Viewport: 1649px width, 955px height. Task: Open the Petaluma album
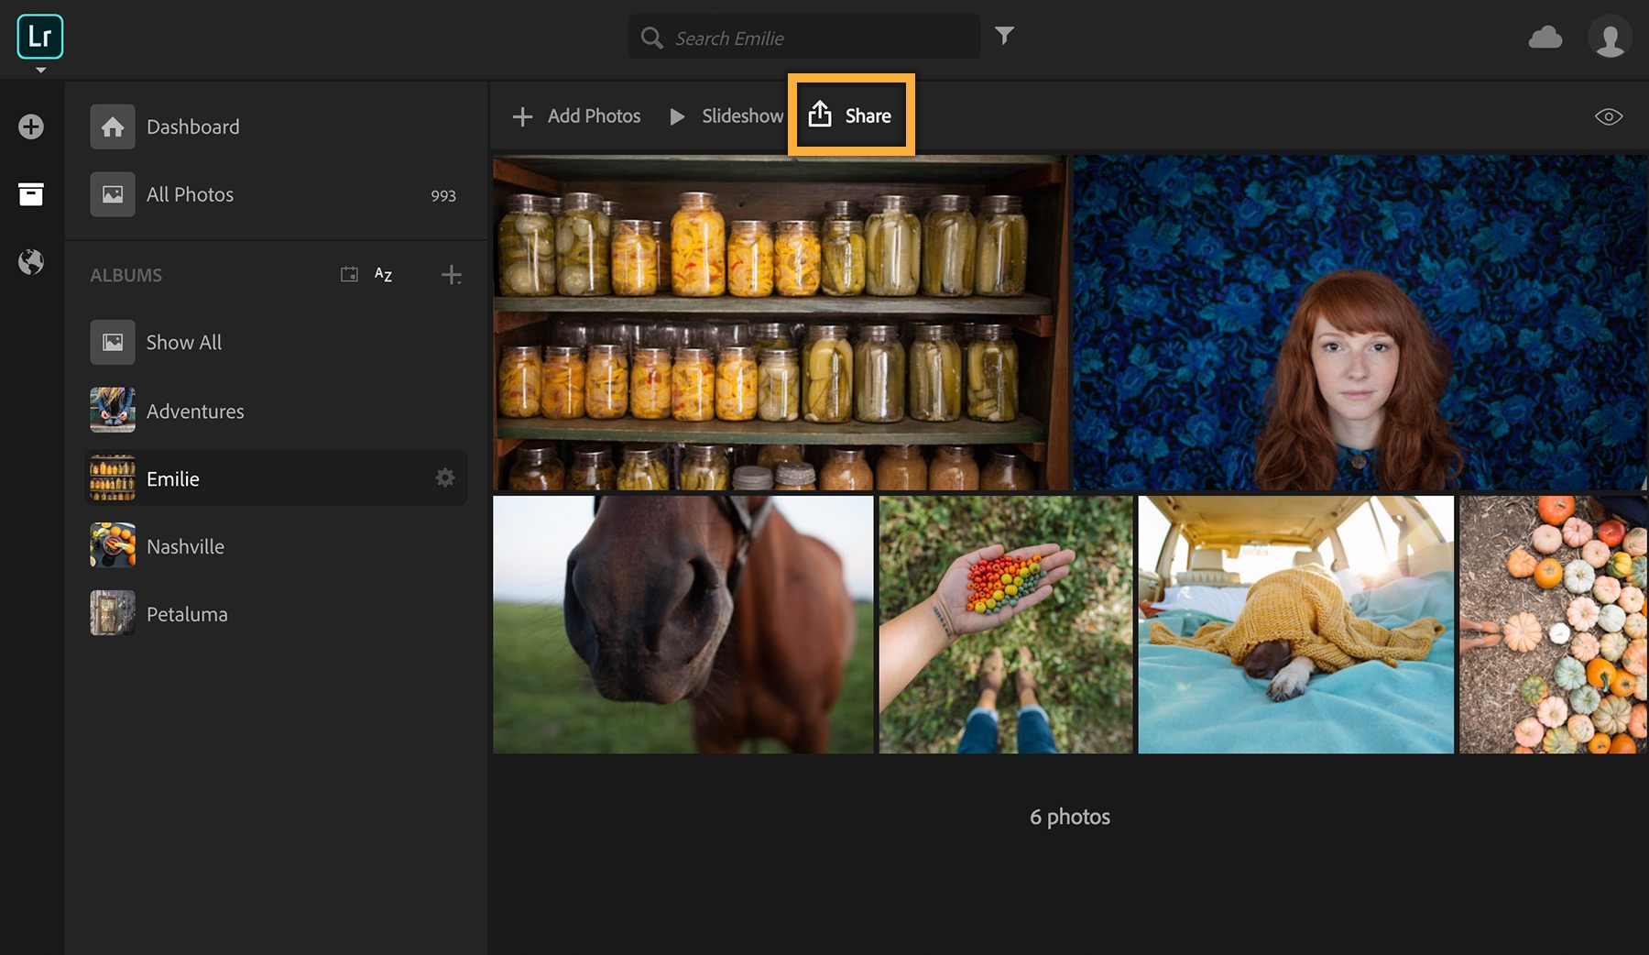(x=187, y=613)
